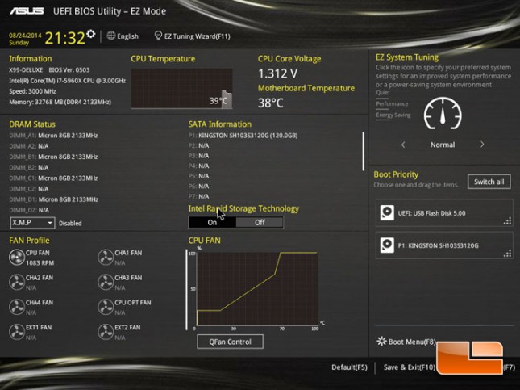The image size is (520, 390).
Task: Select English language option
Action: point(127,36)
